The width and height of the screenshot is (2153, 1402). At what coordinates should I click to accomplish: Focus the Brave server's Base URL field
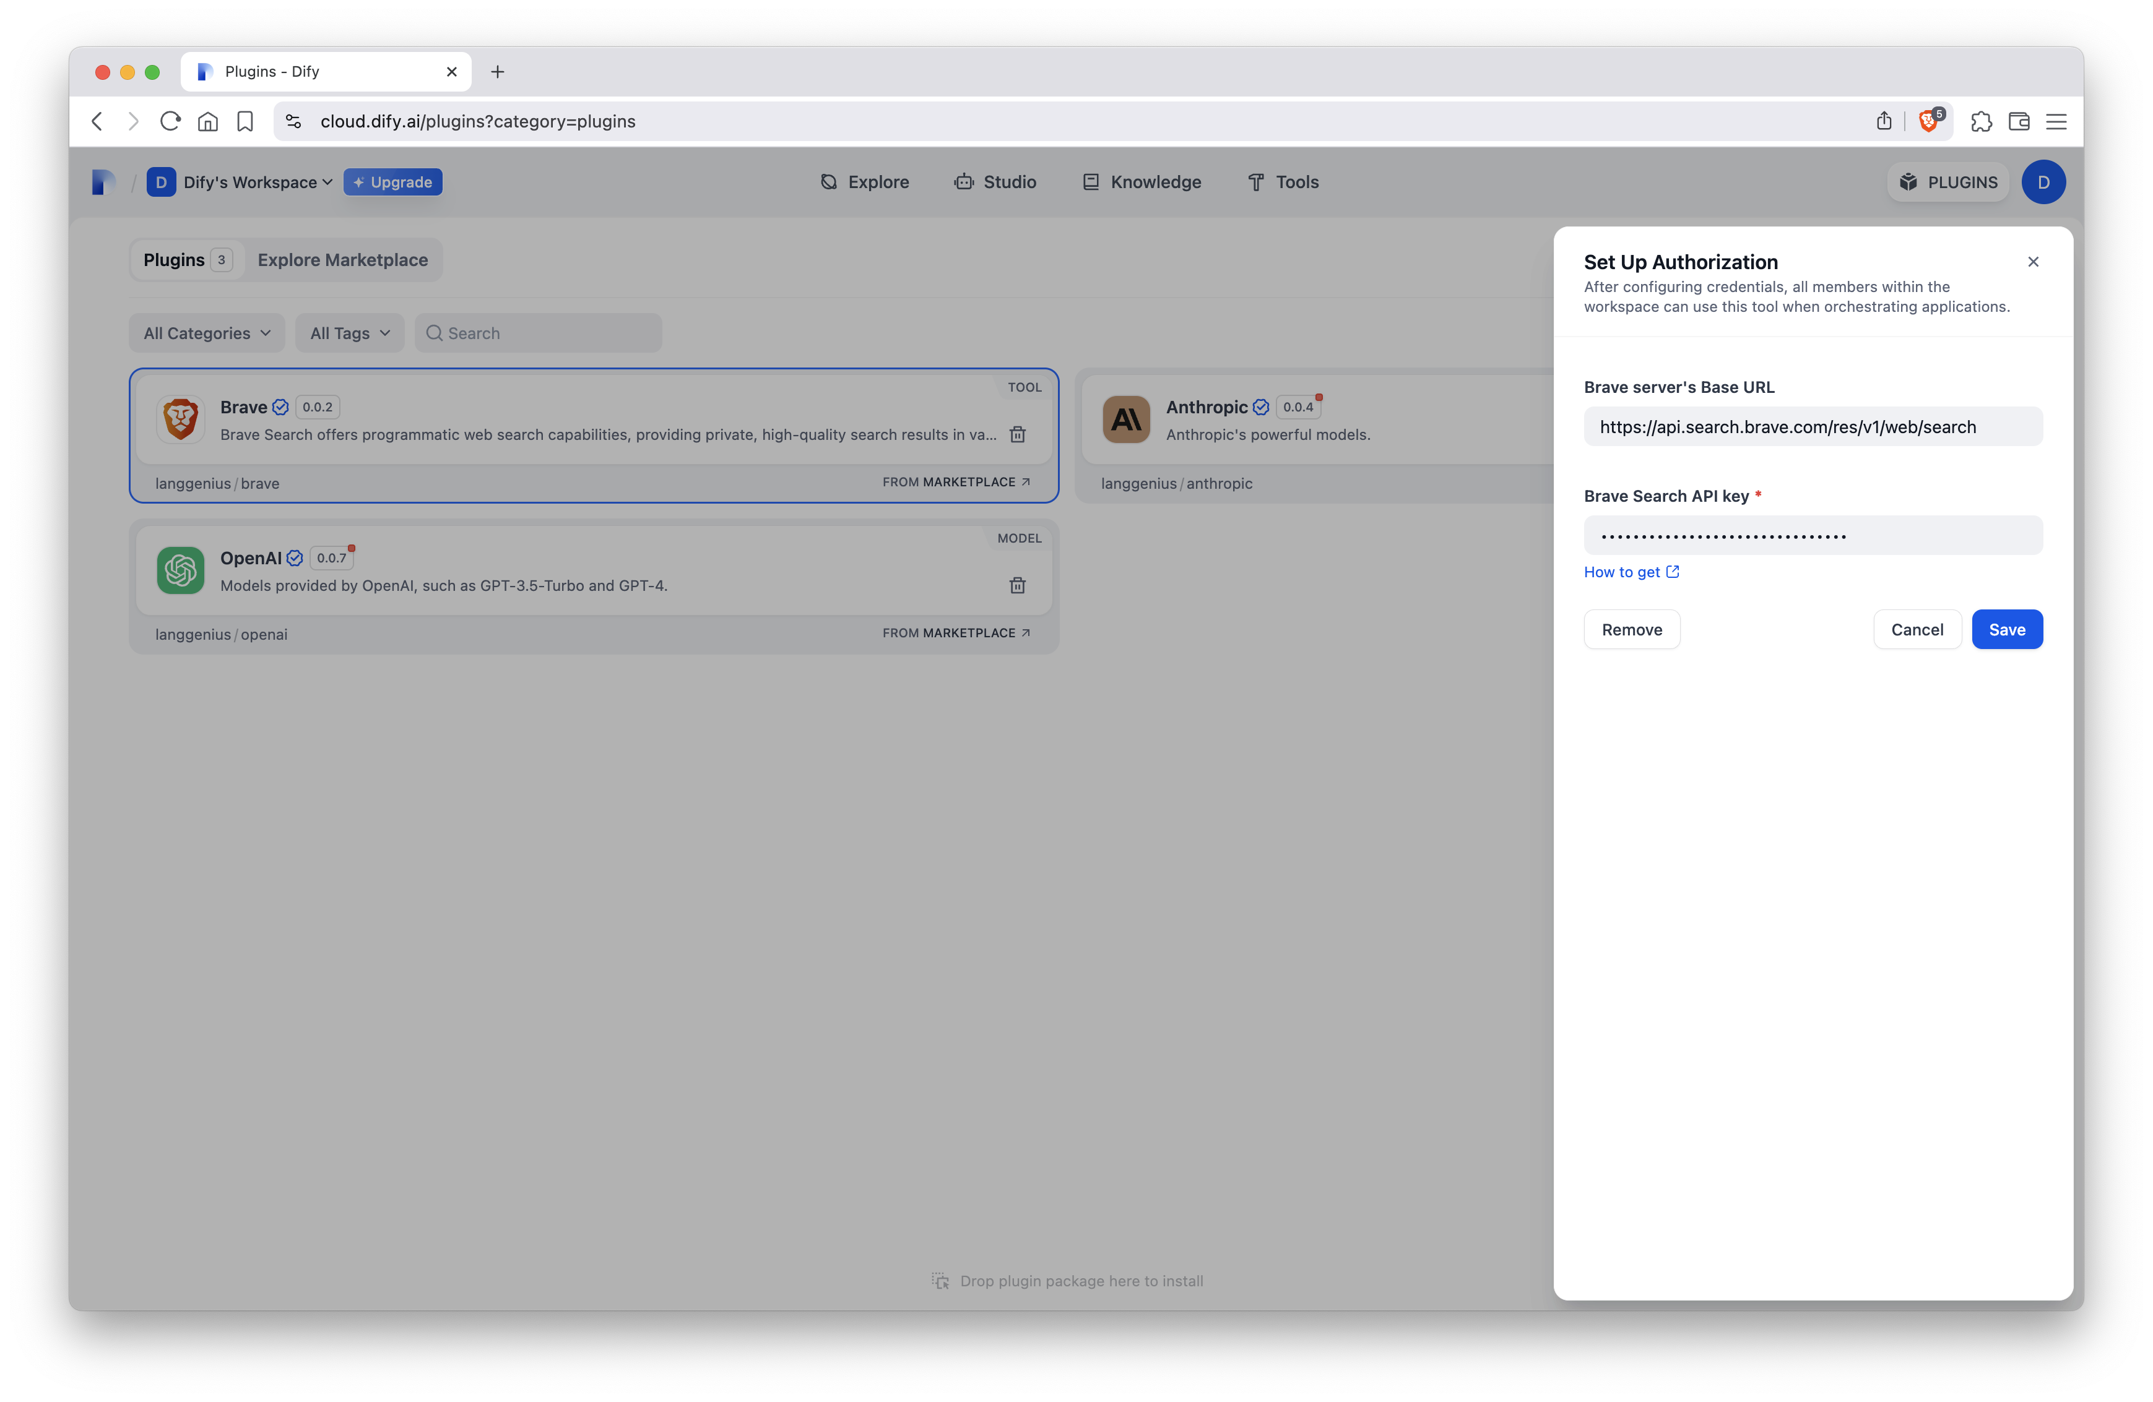click(x=1813, y=427)
